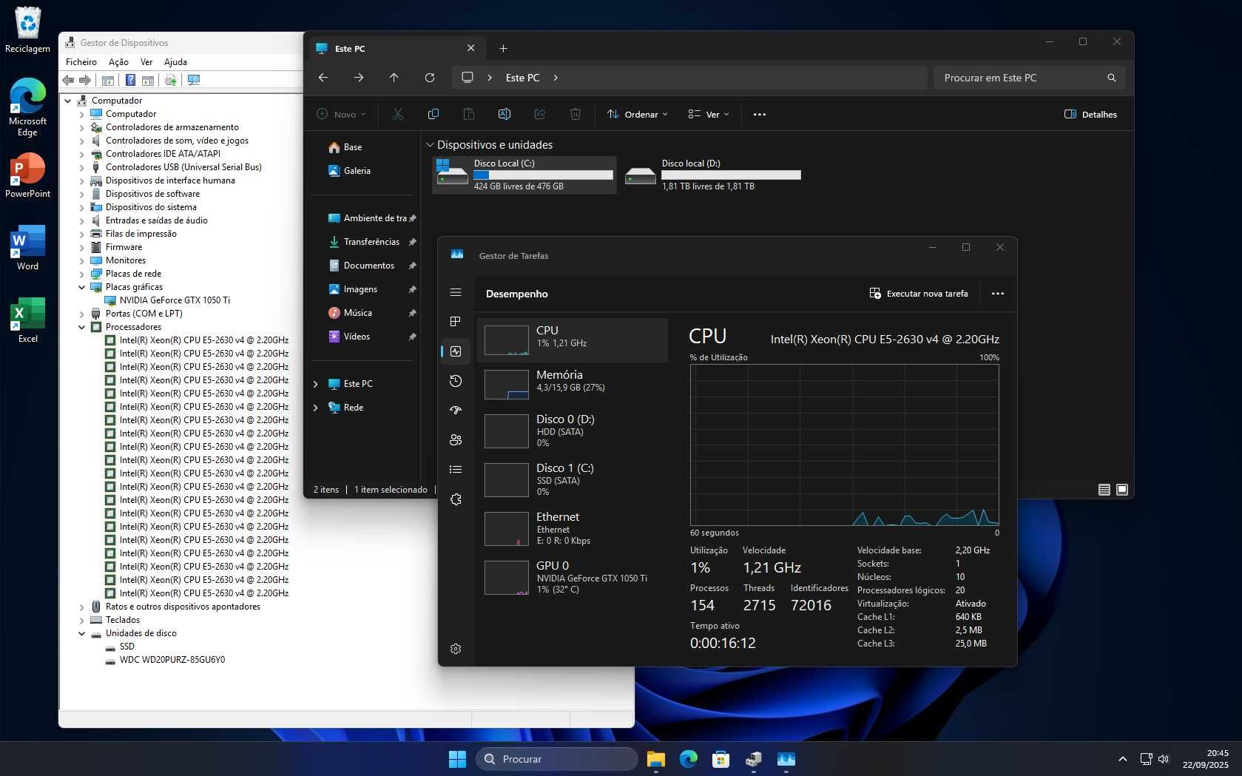Open Microsoft Store from taskbar
The width and height of the screenshot is (1242, 776).
pyautogui.click(x=721, y=759)
